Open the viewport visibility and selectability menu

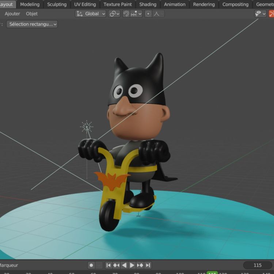(x=260, y=14)
